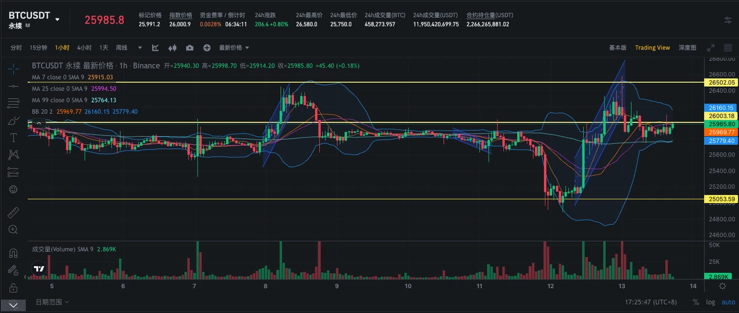Toggle stay in drawing mode
The width and height of the screenshot is (739, 313).
click(x=13, y=270)
